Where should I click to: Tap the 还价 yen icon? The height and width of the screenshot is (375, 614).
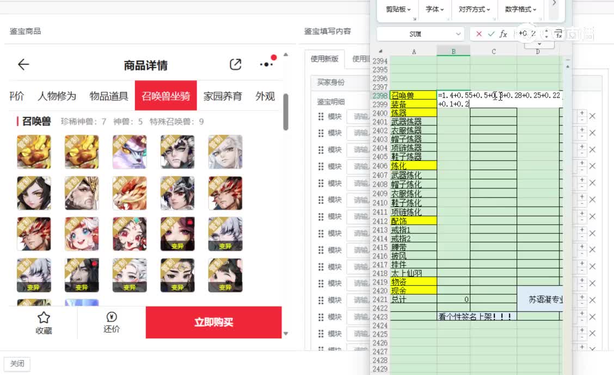pos(111,317)
